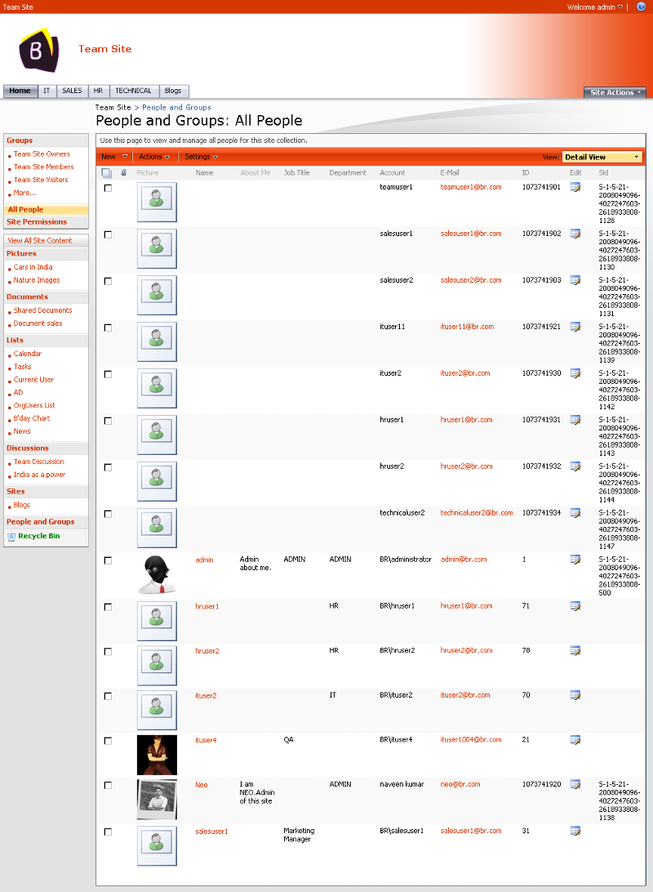
Task: Open the Detail View selector
Action: point(602,156)
